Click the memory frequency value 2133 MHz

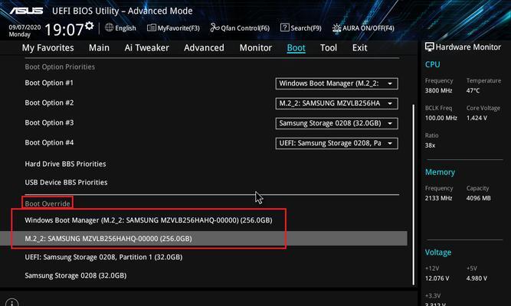point(439,198)
